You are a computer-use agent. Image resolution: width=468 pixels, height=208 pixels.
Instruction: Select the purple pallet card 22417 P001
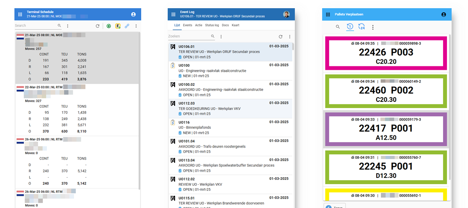(386, 129)
